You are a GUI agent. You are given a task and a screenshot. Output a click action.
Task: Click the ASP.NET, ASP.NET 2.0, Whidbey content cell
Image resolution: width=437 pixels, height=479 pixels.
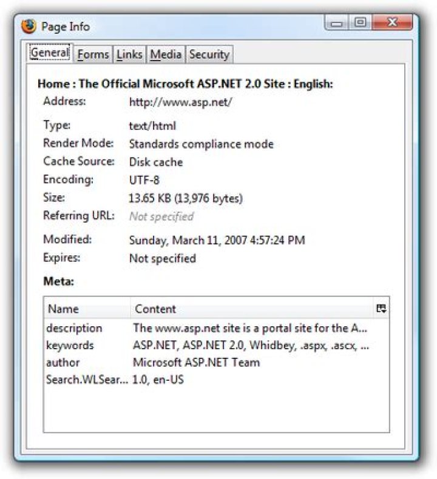pos(251,346)
